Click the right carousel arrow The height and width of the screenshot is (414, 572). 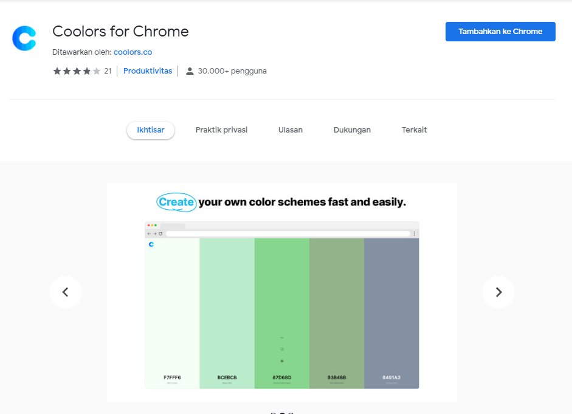(x=498, y=292)
